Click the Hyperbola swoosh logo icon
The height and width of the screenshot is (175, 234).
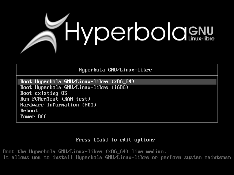[45, 33]
